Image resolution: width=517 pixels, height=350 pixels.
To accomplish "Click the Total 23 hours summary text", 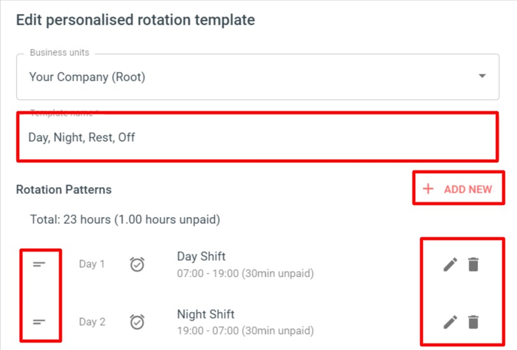I will (x=125, y=220).
